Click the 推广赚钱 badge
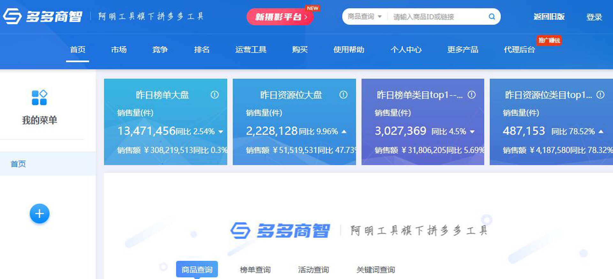The width and height of the screenshot is (613, 279). pyautogui.click(x=549, y=40)
